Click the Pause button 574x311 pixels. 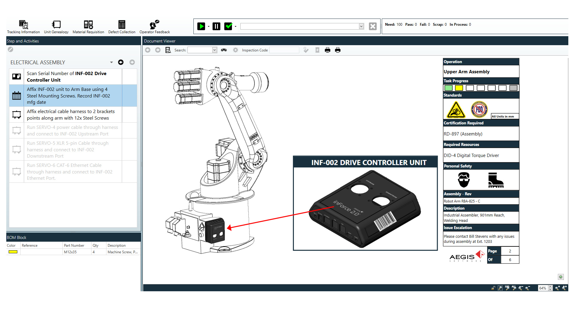216,26
